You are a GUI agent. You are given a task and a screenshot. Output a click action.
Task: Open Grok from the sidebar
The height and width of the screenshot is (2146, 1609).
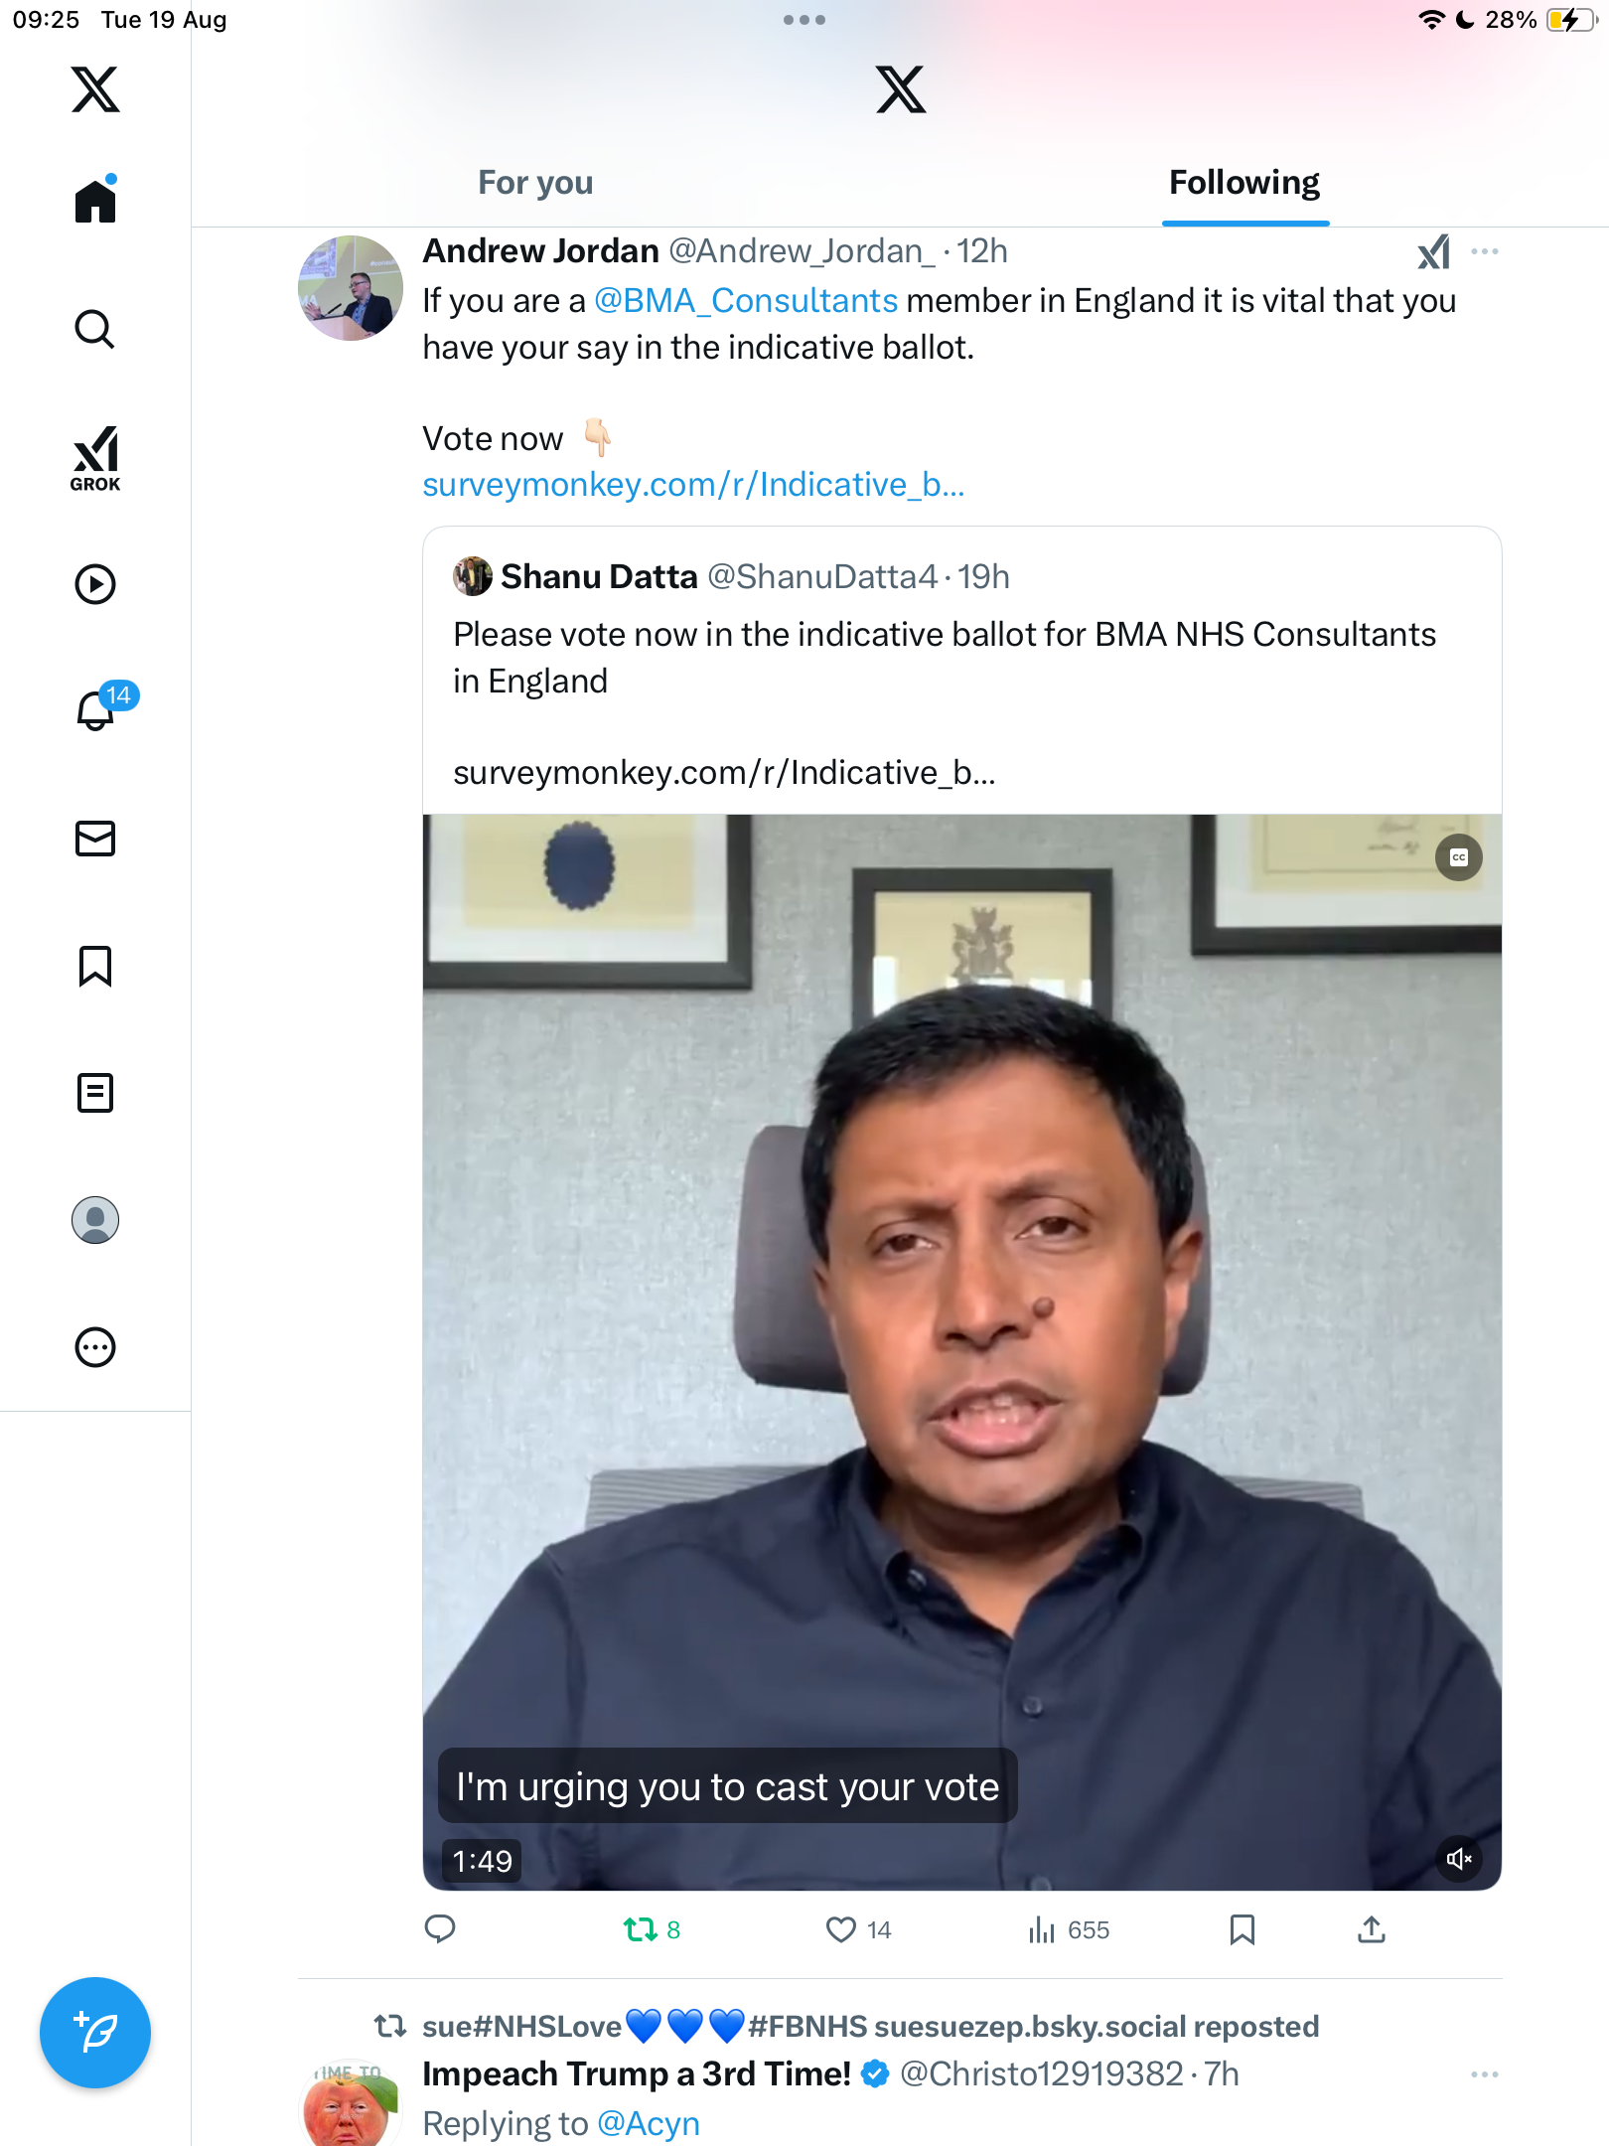(x=95, y=458)
